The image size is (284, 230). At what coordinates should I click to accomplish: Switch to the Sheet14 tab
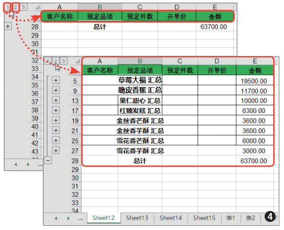[x=171, y=218]
